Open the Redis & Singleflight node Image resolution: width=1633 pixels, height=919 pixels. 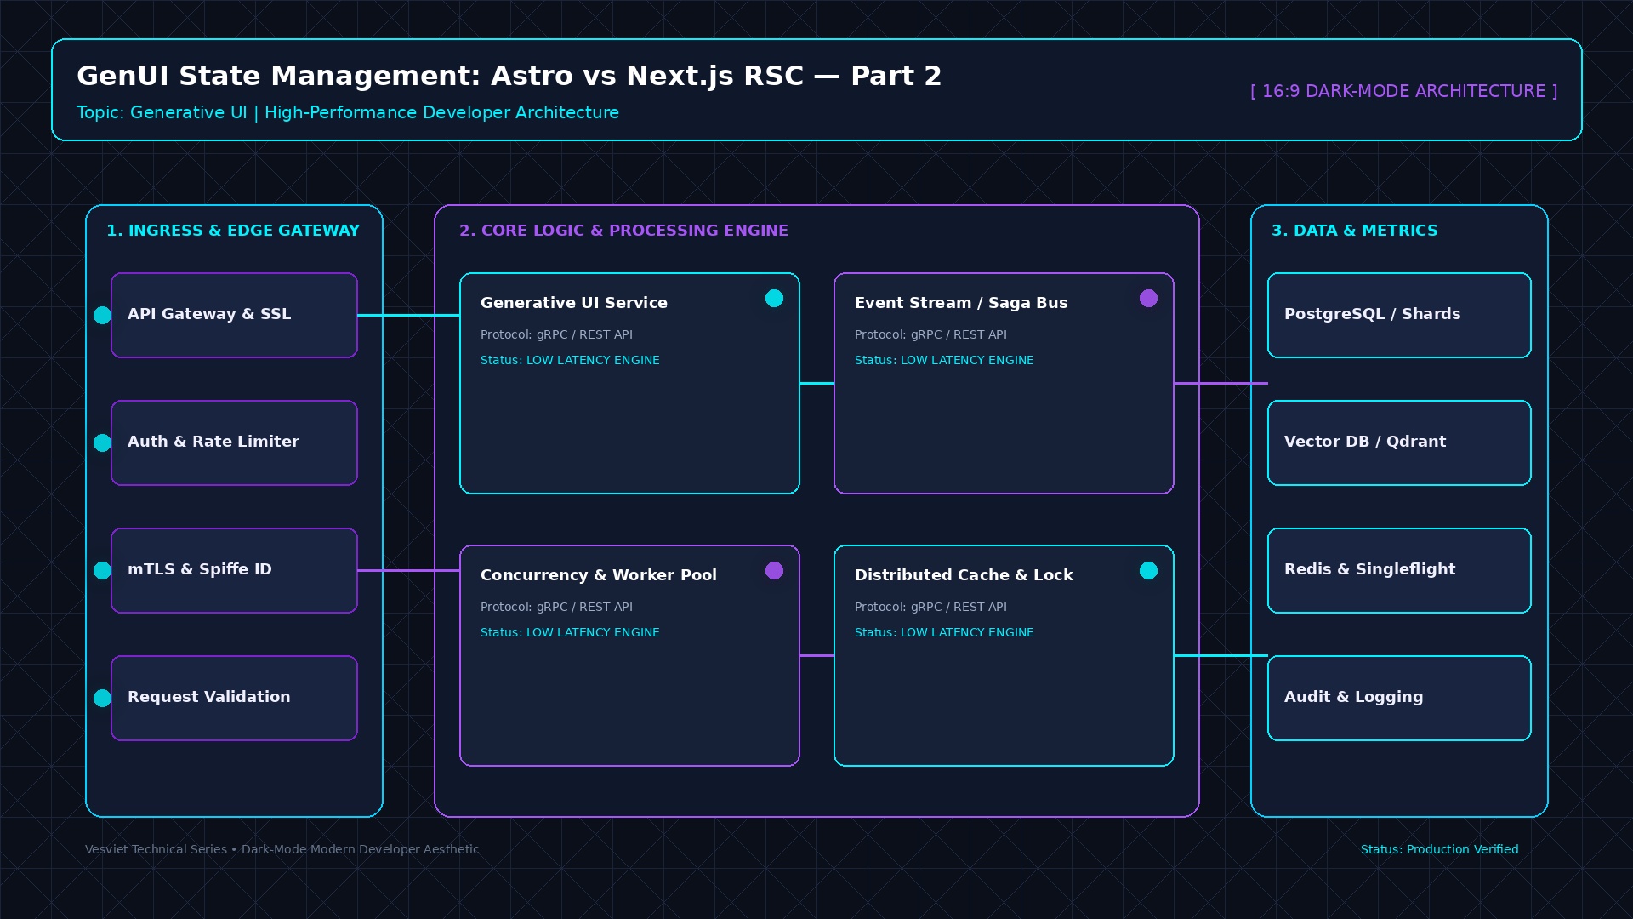(1399, 570)
